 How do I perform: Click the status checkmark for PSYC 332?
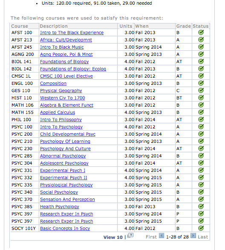201,177
